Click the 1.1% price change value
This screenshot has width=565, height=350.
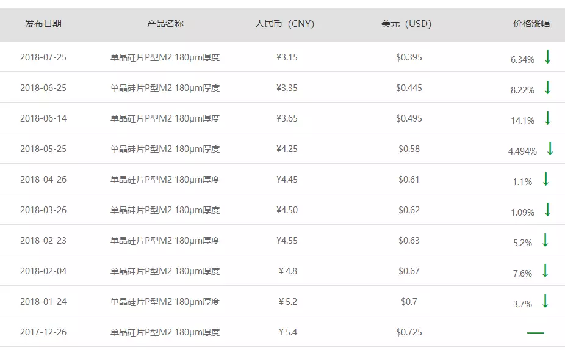(x=522, y=182)
